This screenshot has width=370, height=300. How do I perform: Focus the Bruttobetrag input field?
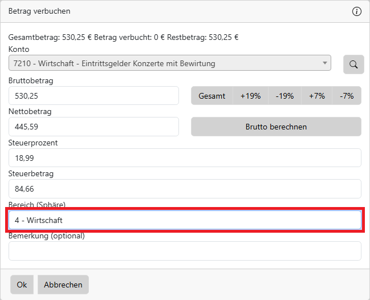(94, 96)
